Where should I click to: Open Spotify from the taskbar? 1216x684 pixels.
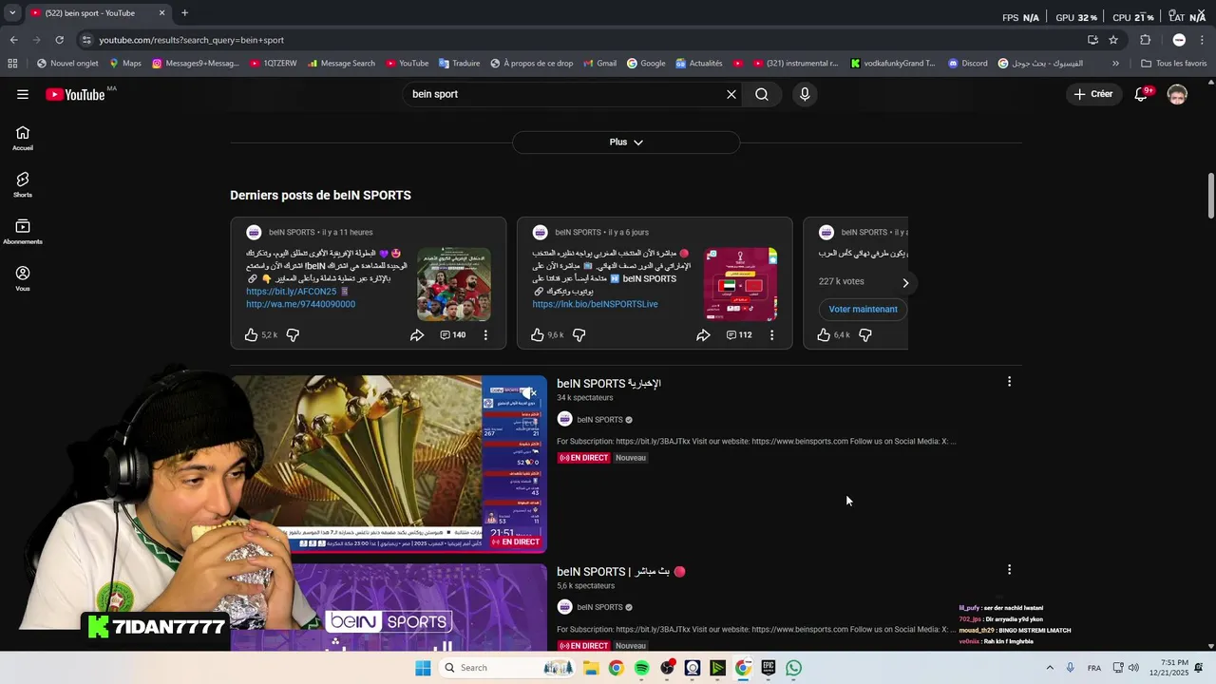pyautogui.click(x=641, y=668)
